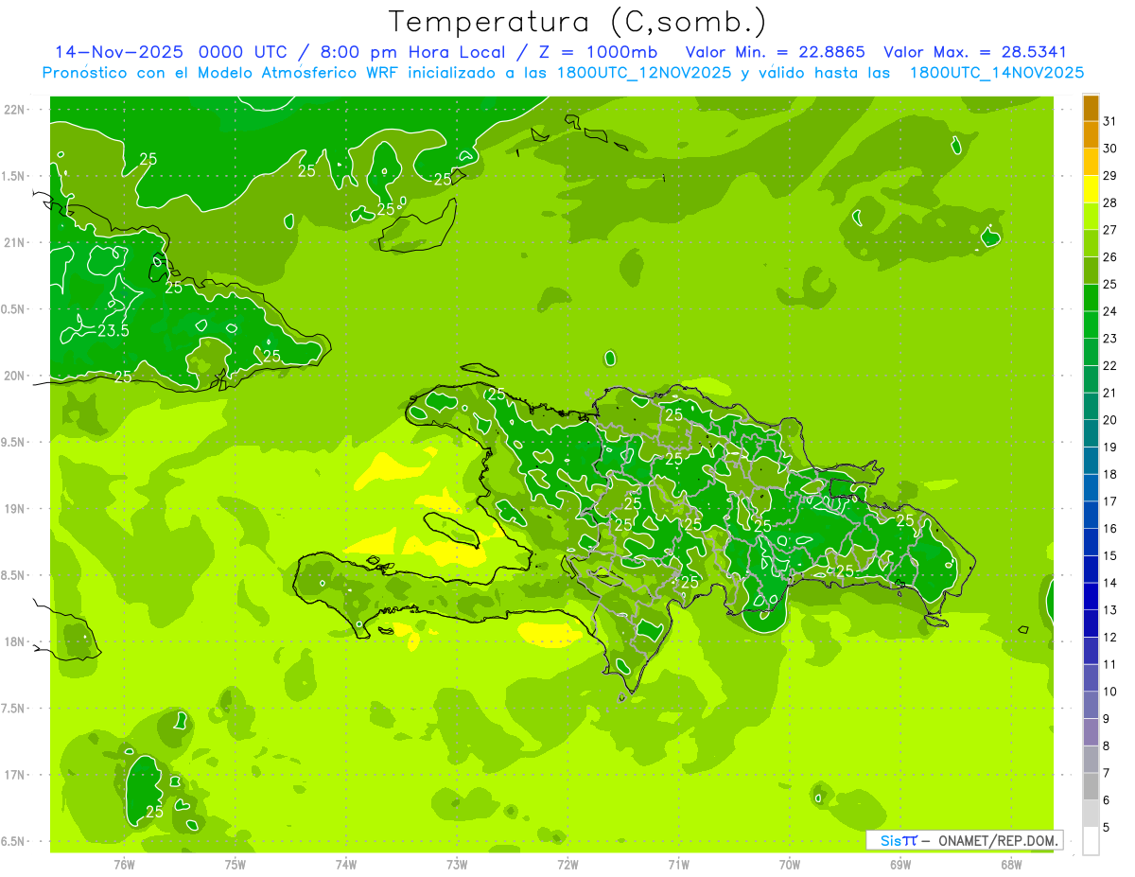Image resolution: width=1135 pixels, height=877 pixels.
Task: Click the "ONAMET/REP.DOM." credit label
Action: pos(996,840)
